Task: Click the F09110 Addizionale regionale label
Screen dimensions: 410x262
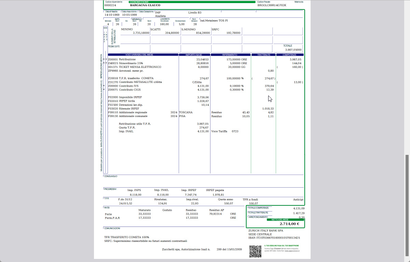Action: pyautogui.click(x=127, y=112)
